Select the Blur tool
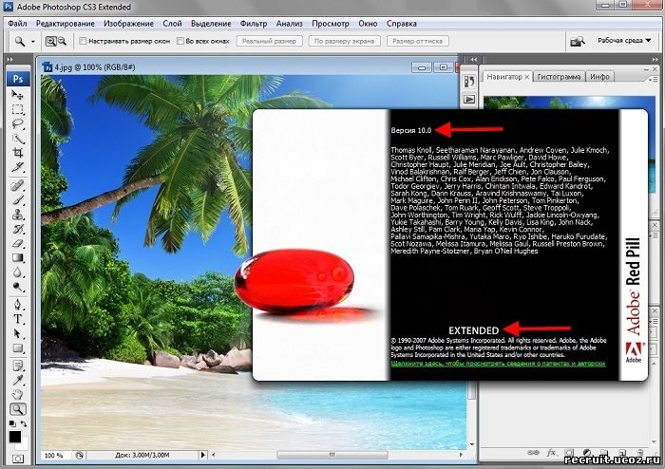The height and width of the screenshot is (469, 665). point(17,272)
